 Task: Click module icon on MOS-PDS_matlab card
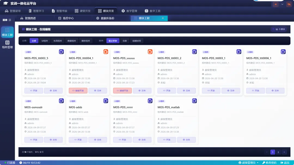point(194,101)
